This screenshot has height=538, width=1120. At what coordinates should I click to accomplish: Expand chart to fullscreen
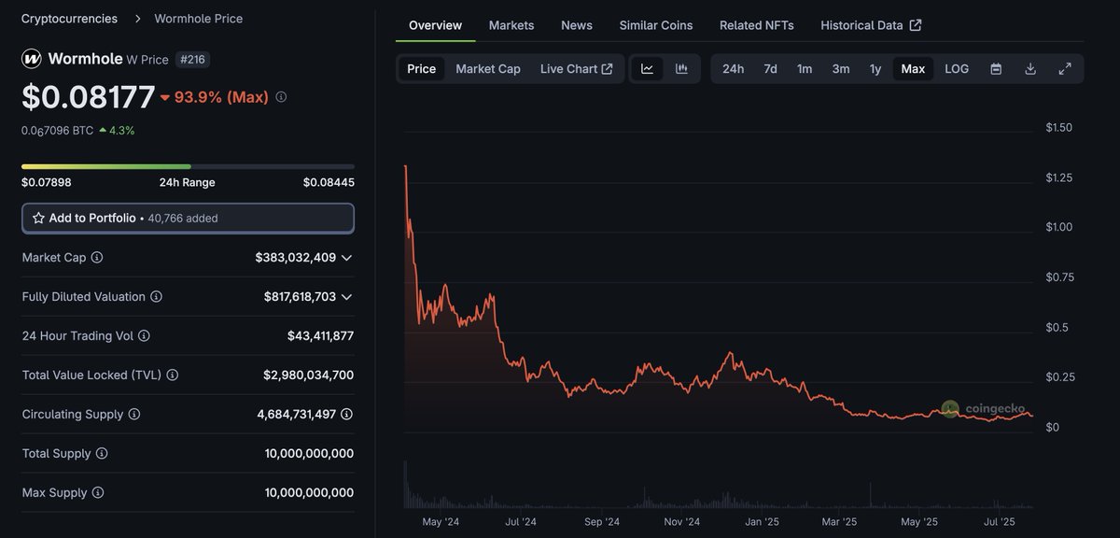click(1065, 68)
